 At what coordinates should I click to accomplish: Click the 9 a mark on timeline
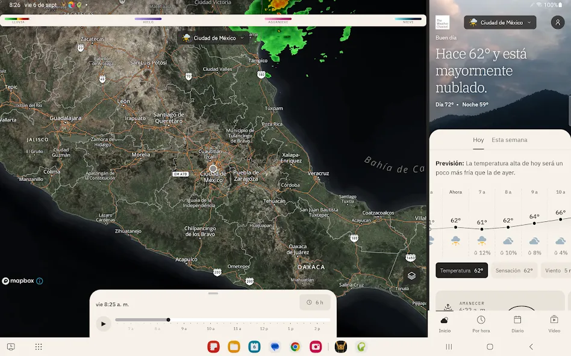click(x=184, y=328)
